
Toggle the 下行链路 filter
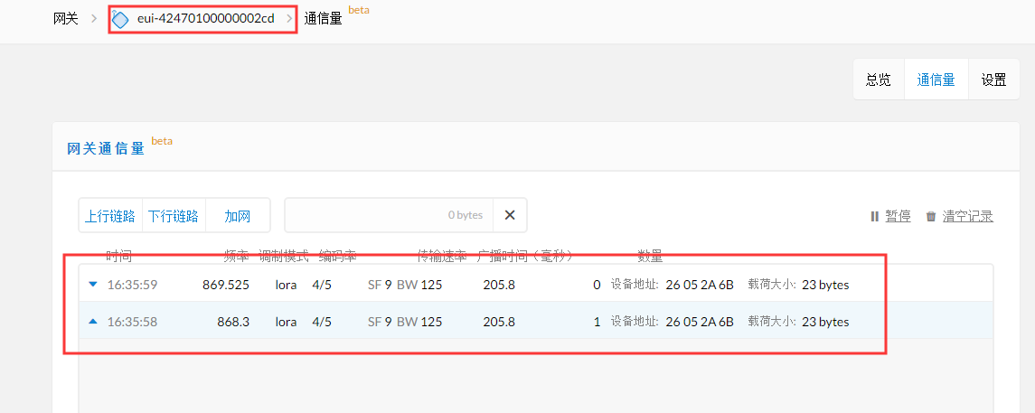point(174,216)
